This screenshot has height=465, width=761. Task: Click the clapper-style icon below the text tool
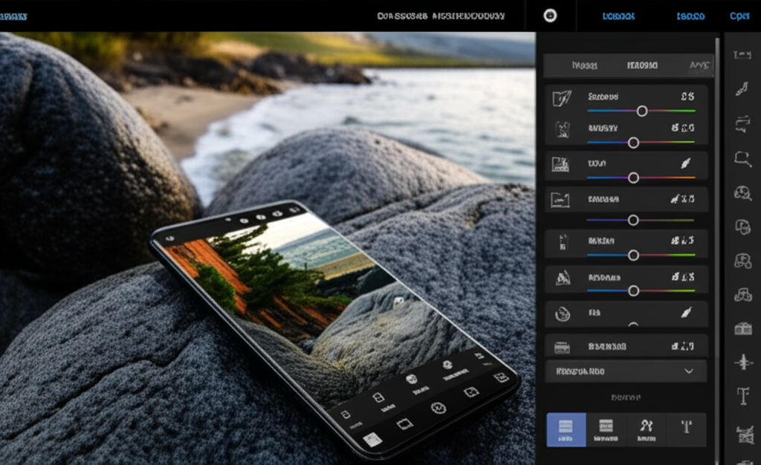click(x=744, y=435)
